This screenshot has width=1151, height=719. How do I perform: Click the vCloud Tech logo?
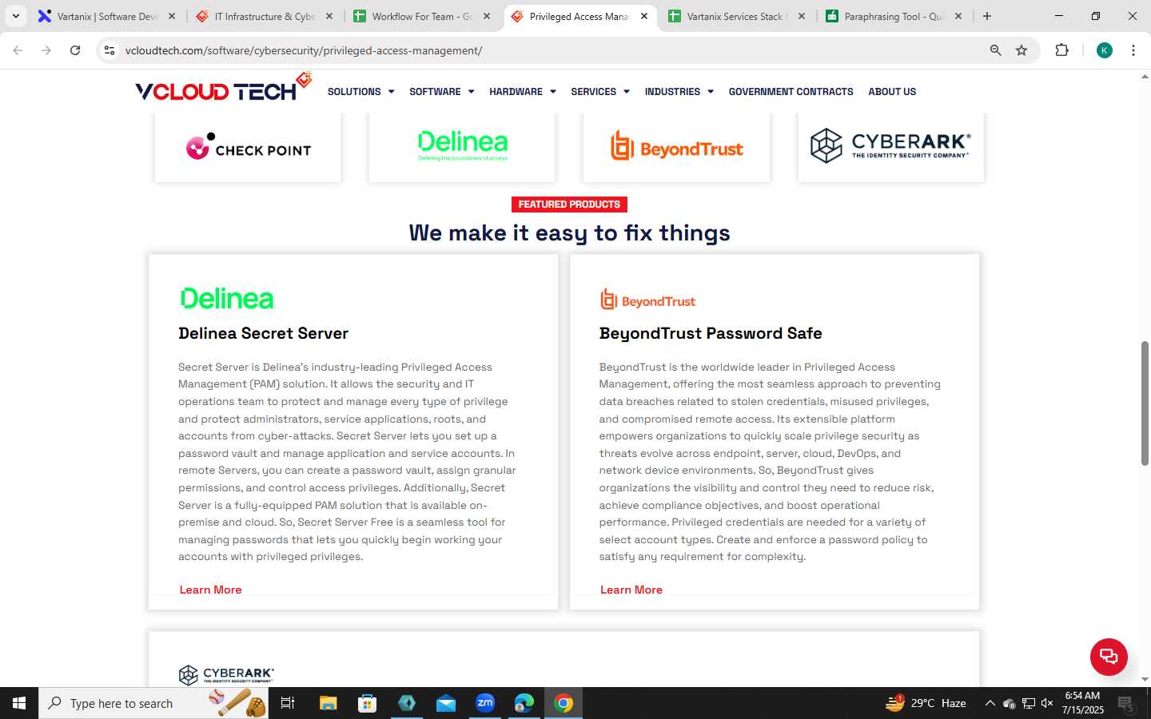[x=223, y=88]
